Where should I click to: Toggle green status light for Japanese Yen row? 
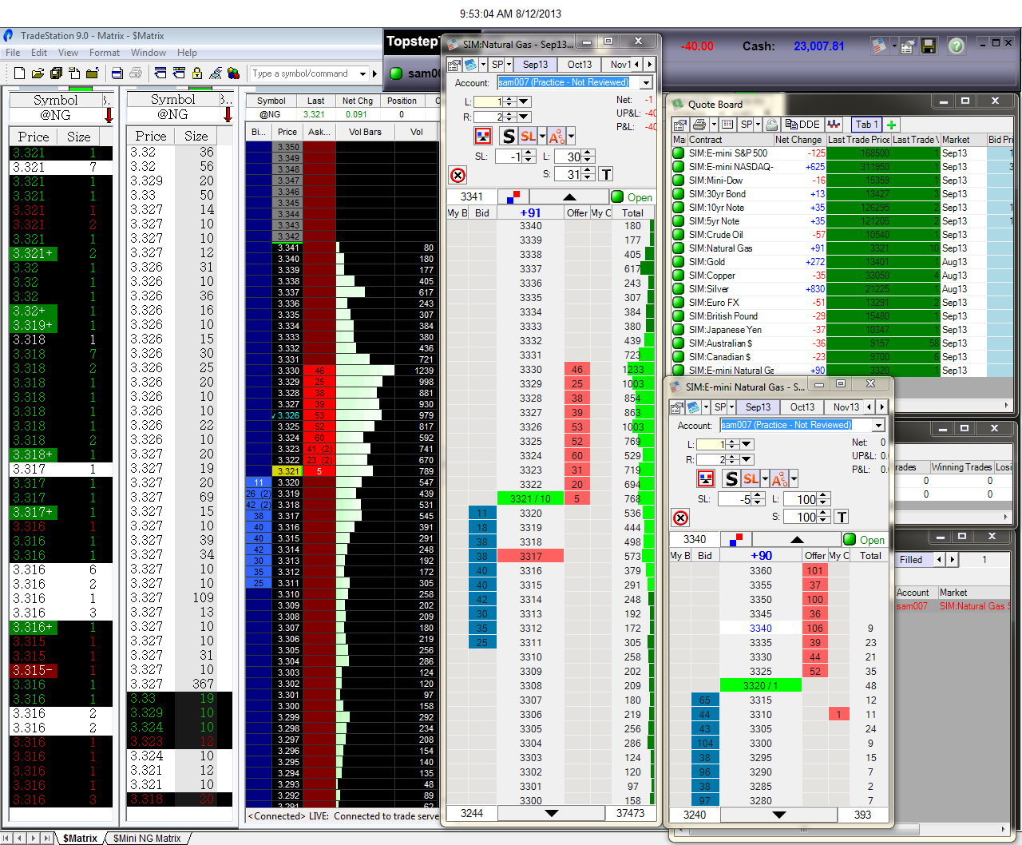pos(679,330)
